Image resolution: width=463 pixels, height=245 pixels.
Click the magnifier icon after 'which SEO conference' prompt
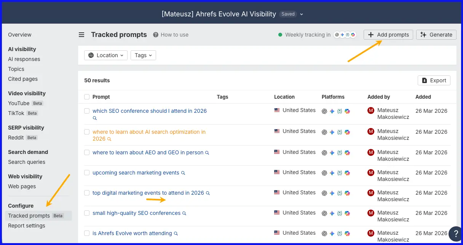click(x=95, y=118)
